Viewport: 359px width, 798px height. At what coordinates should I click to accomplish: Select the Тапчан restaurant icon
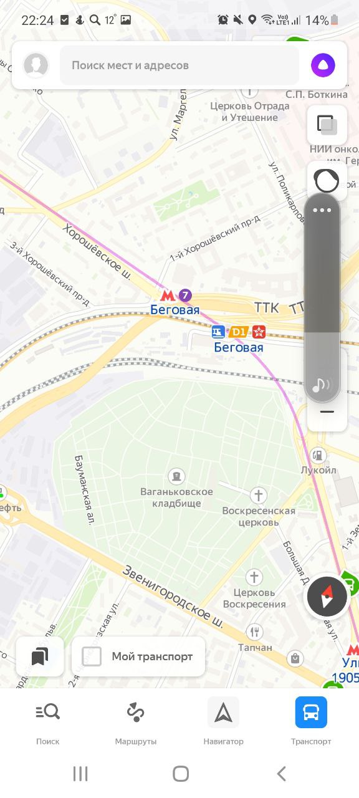pyautogui.click(x=254, y=632)
